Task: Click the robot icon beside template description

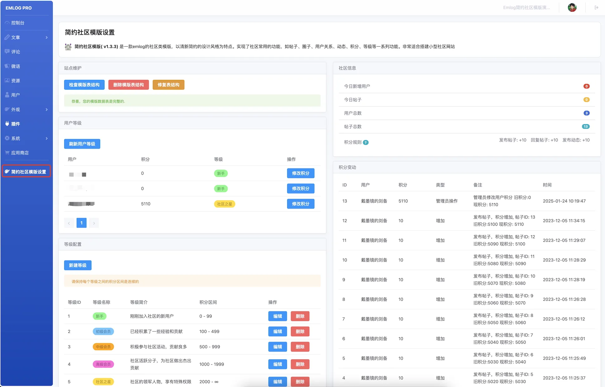Action: 68,47
